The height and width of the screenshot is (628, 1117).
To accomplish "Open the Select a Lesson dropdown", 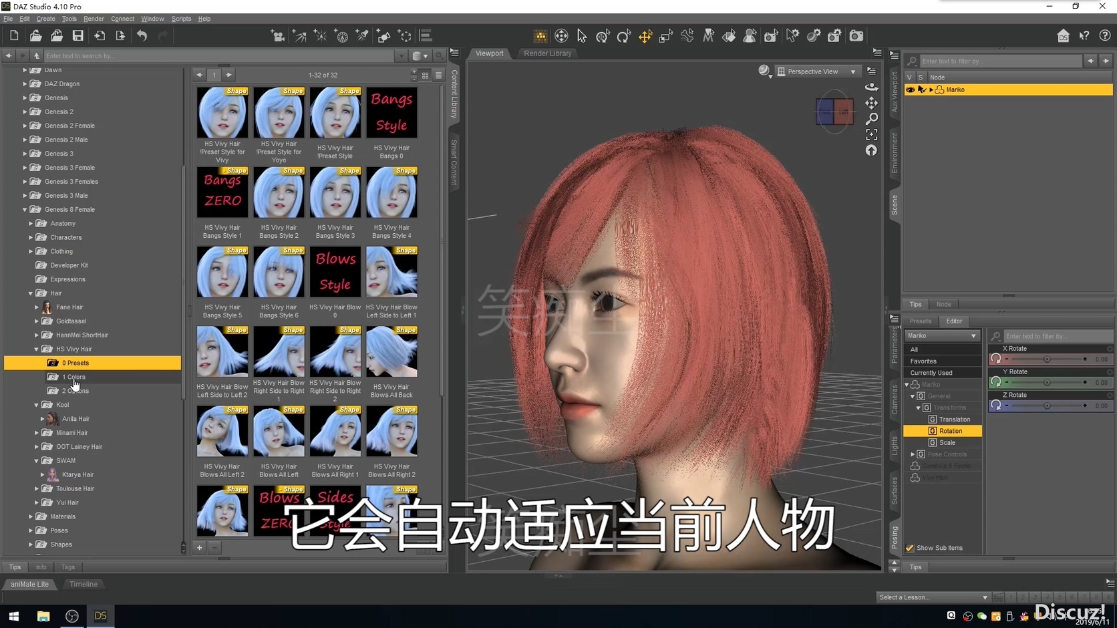I will (933, 597).
